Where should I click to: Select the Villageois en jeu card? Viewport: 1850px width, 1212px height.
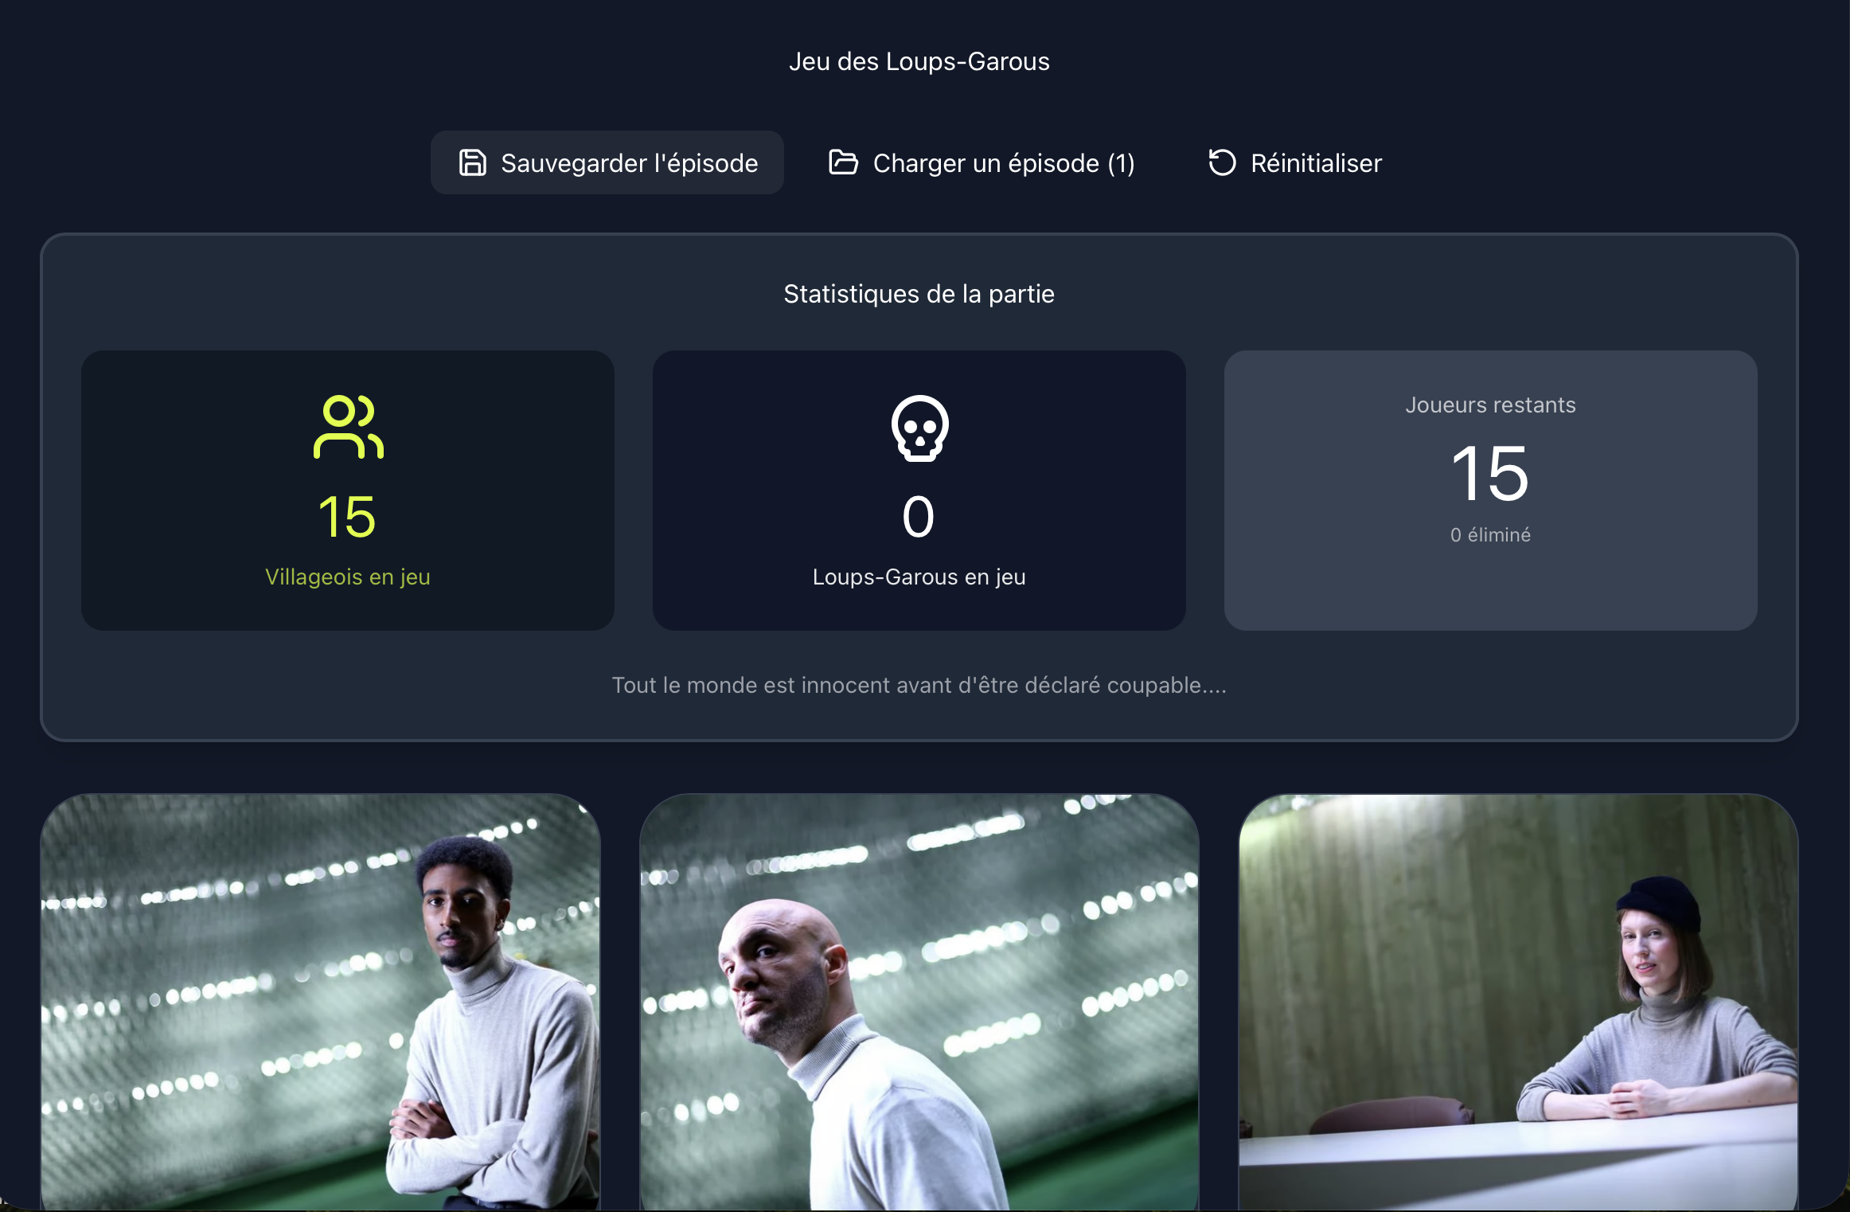coord(348,491)
